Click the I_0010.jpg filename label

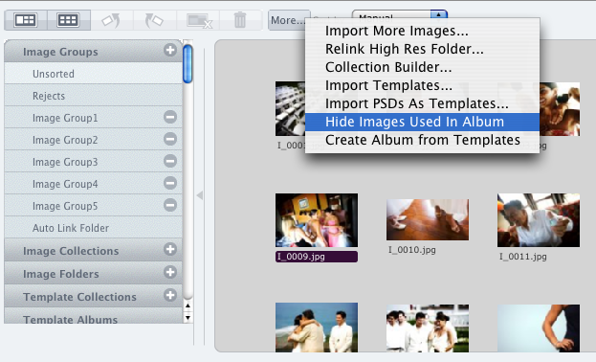(x=412, y=250)
